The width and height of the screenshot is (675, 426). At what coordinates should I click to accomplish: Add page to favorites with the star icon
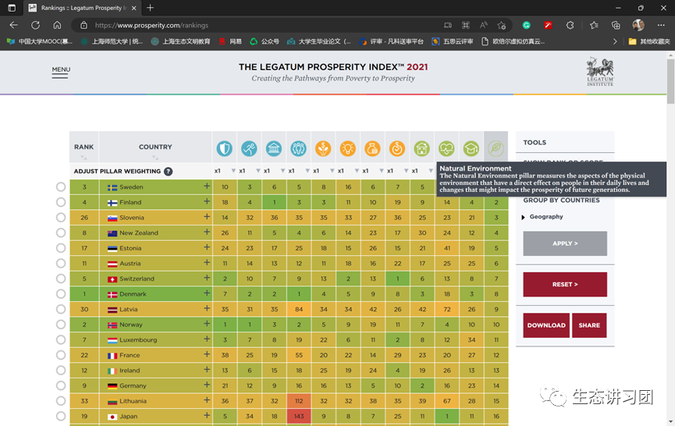502,26
